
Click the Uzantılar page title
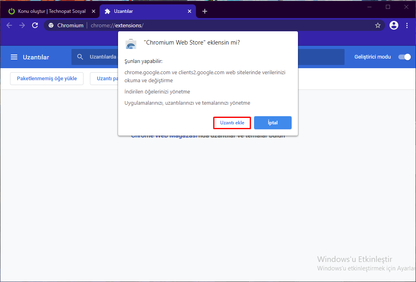(x=36, y=57)
